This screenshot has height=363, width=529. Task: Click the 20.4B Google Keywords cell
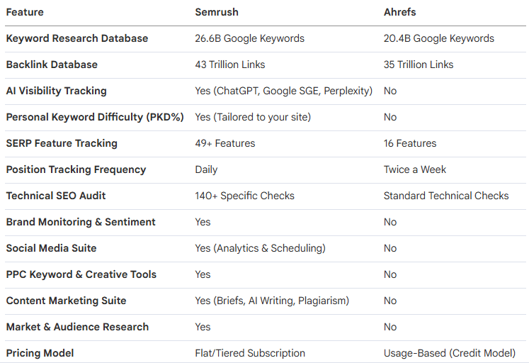coord(438,38)
